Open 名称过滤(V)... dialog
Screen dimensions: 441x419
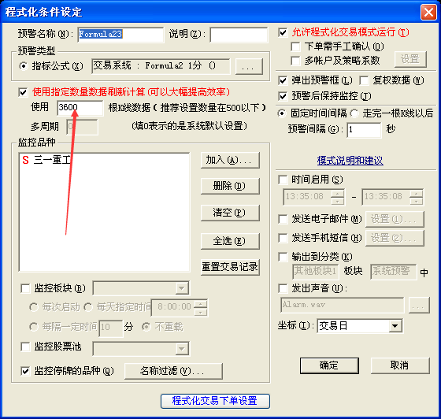[173, 371]
